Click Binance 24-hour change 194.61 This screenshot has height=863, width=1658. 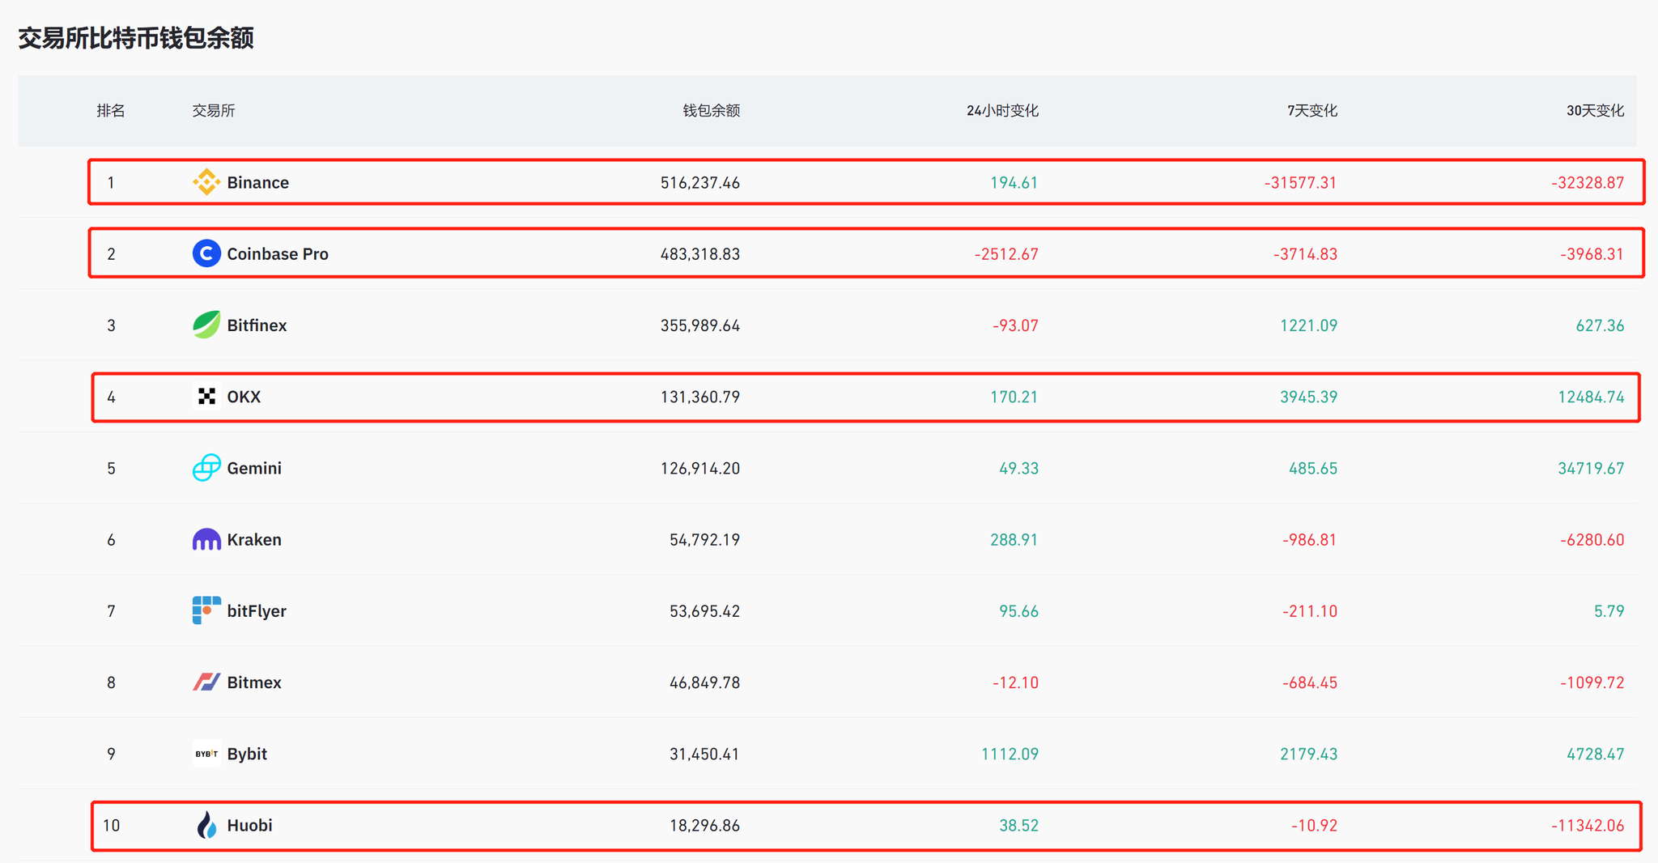coord(1014,183)
